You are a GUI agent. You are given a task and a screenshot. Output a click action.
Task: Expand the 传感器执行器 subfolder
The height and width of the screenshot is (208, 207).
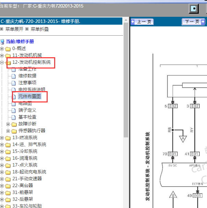tap(8, 131)
